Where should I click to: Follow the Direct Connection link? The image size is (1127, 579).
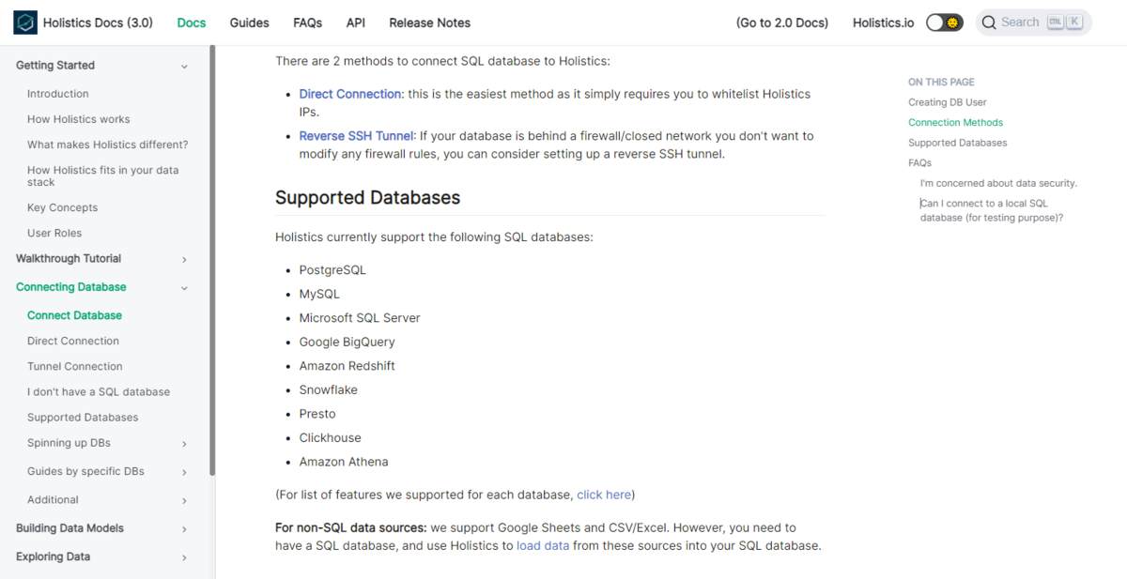tap(350, 94)
